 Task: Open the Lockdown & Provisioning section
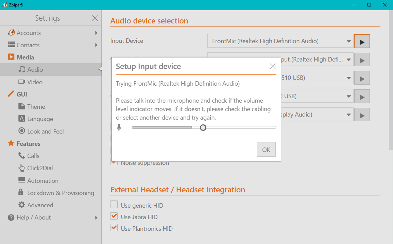tap(61, 193)
